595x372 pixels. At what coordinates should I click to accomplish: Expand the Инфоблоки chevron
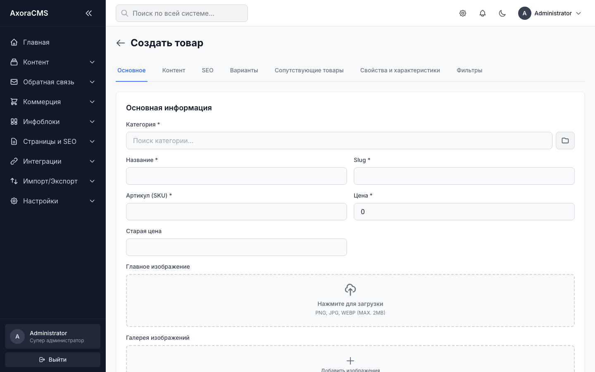[92, 122]
